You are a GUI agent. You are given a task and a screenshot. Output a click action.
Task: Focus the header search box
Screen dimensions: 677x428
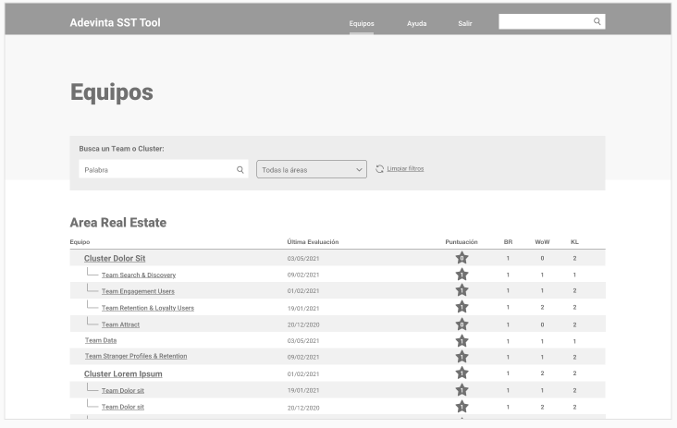[x=544, y=21]
